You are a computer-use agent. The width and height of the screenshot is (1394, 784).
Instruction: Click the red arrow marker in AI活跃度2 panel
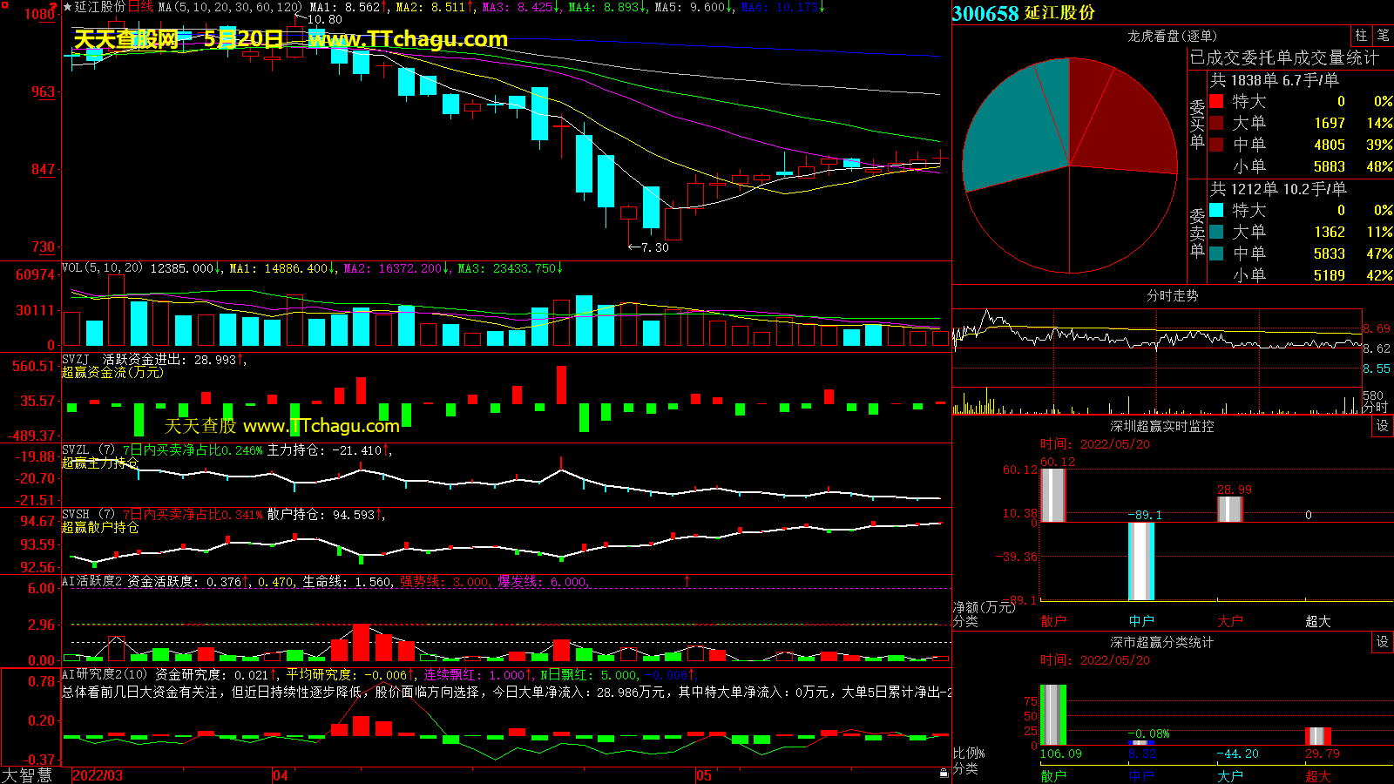click(x=687, y=580)
